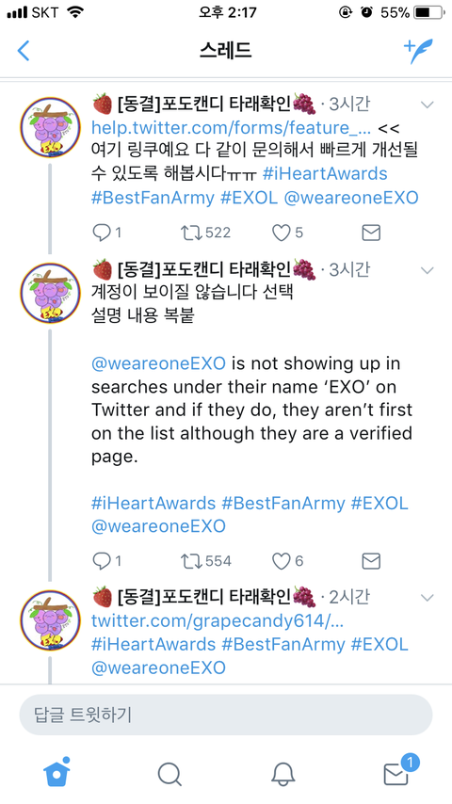Share the first tweet via the envelope icon
The width and height of the screenshot is (452, 804).
[x=371, y=233]
